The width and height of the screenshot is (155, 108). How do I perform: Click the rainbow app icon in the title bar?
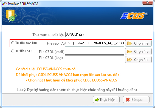4,4
